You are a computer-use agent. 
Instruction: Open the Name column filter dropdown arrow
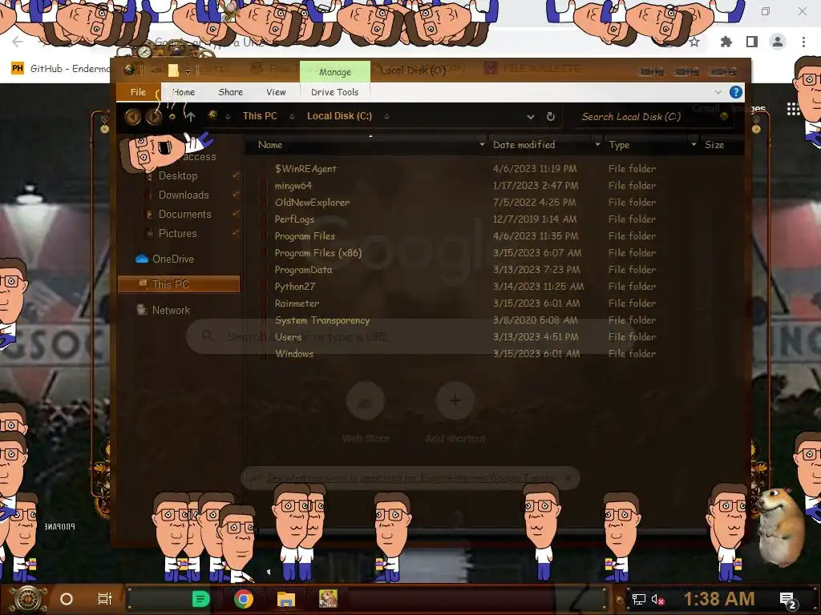[482, 144]
